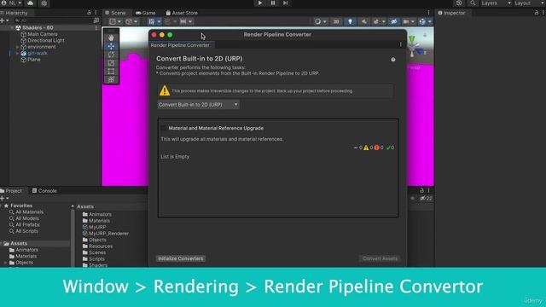Open the Layers dropdown
The width and height of the screenshot is (546, 307).
coord(496,3)
